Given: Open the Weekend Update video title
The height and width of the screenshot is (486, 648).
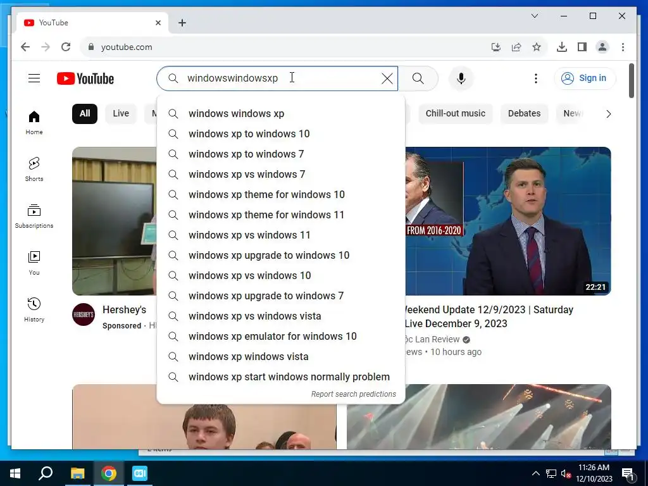Looking at the screenshot, I should [489, 316].
